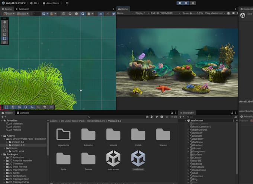Select the main screen scene asset
Screen dimensions: 253x184
coord(113,160)
